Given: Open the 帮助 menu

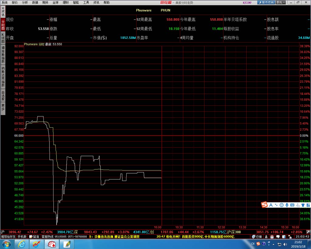Looking at the screenshot, I should [x=107, y=2].
